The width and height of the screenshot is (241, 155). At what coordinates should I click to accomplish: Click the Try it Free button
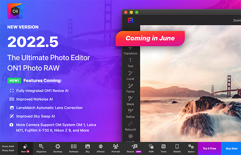tap(209, 148)
